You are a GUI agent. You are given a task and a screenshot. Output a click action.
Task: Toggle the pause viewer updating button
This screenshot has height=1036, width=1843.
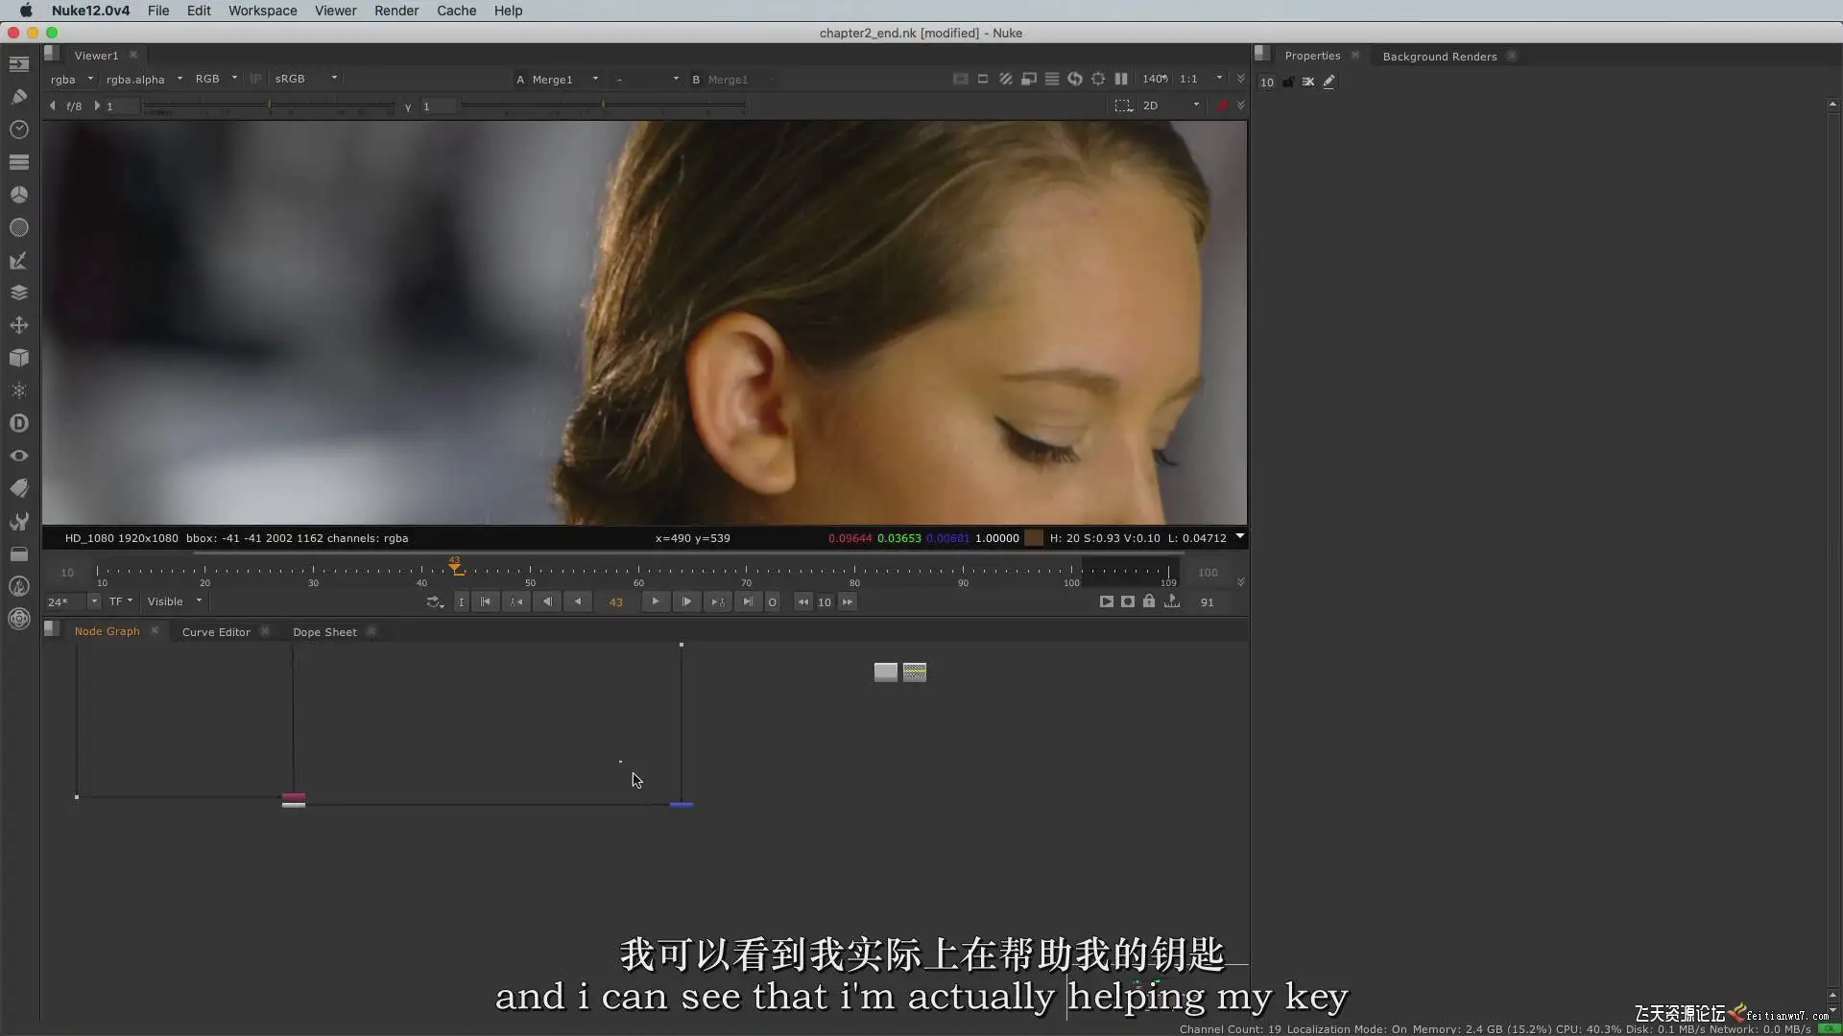click(1121, 79)
